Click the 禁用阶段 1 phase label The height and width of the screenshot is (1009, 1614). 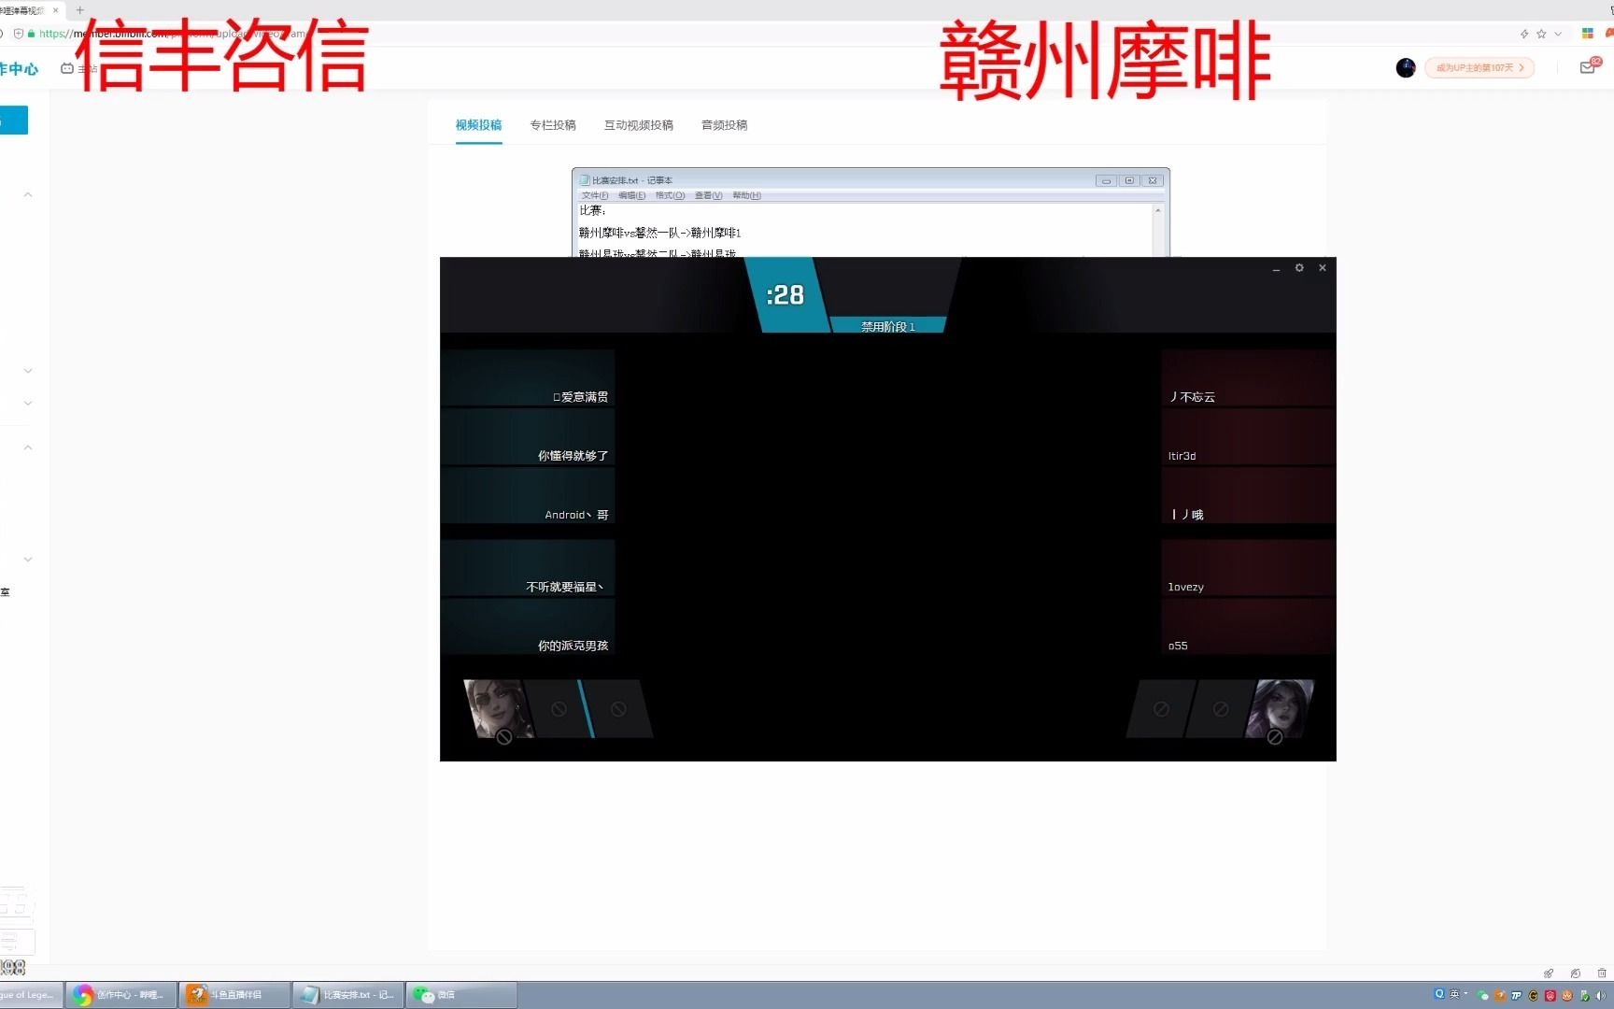click(x=888, y=326)
